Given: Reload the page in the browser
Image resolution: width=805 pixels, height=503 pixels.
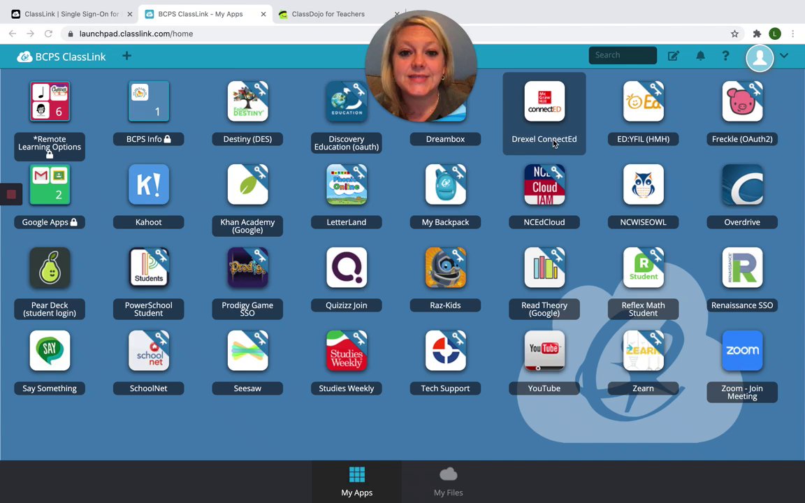Looking at the screenshot, I should tap(48, 34).
